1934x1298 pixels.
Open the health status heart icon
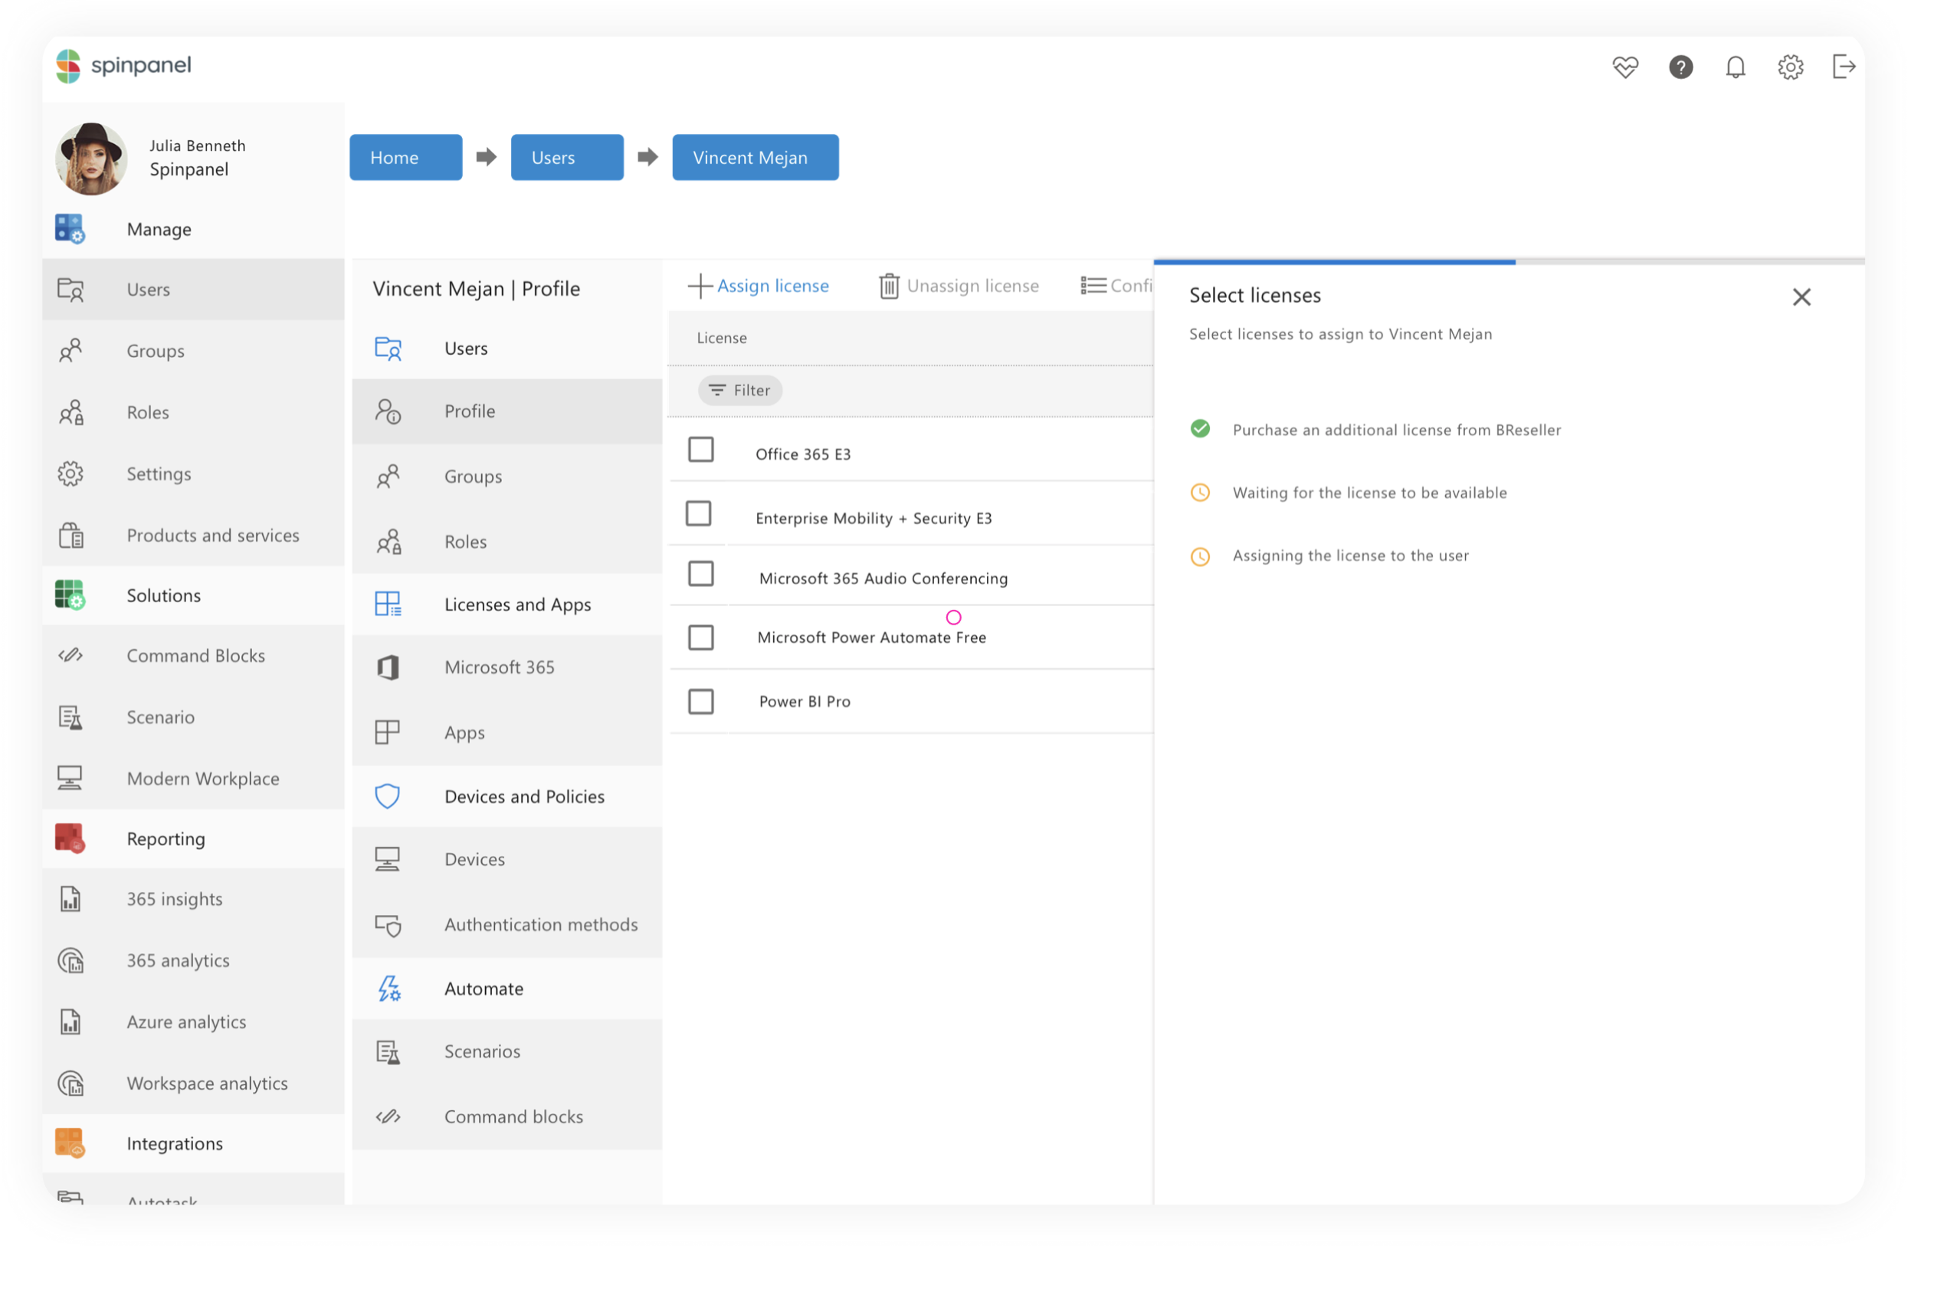click(1624, 66)
